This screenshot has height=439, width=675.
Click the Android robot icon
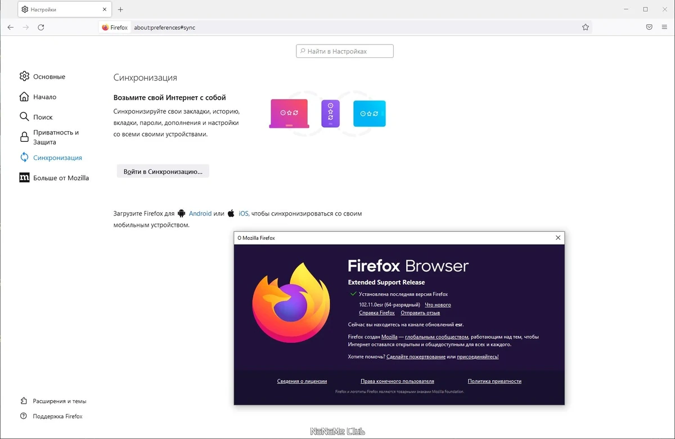coord(181,213)
